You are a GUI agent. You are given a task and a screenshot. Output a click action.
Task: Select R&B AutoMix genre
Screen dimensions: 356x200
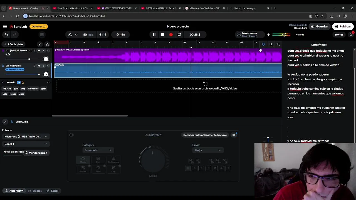[16, 89]
